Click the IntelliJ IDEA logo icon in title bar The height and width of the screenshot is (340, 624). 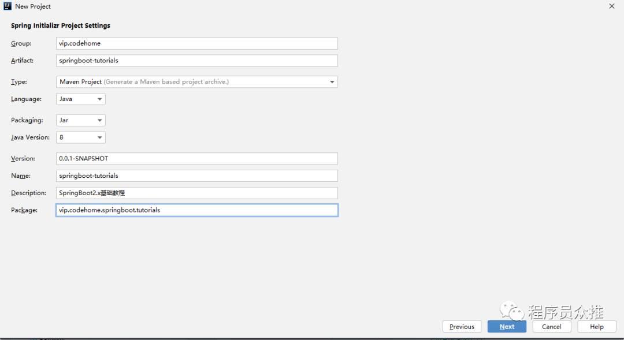[7, 6]
